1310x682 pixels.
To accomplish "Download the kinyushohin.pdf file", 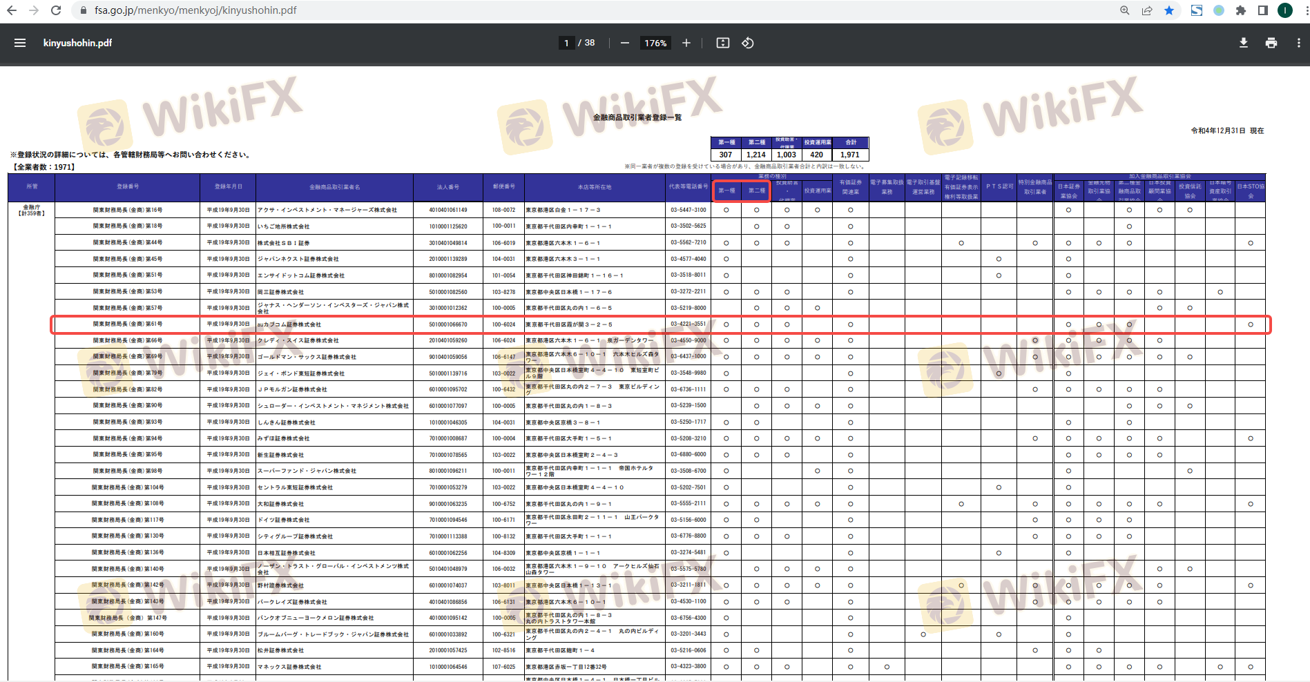I will tap(1243, 43).
